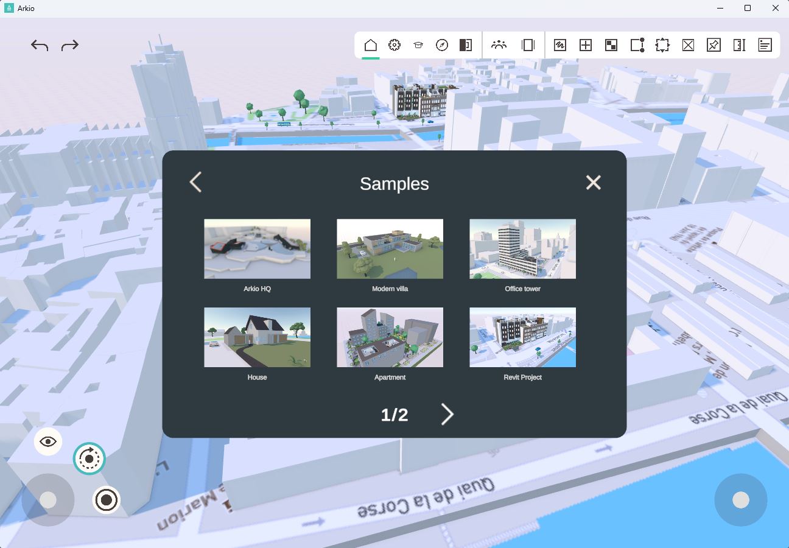Click the House label text
Viewport: 789px width, 548px height.
(x=257, y=377)
